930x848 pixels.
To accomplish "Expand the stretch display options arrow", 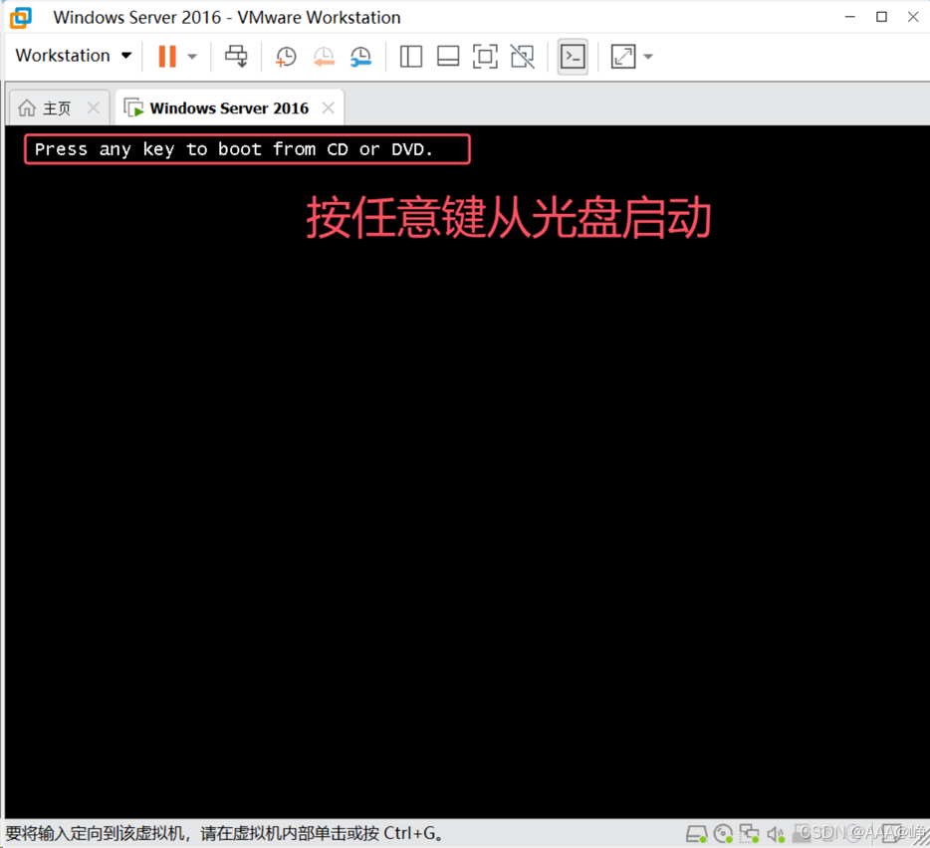I will (648, 57).
